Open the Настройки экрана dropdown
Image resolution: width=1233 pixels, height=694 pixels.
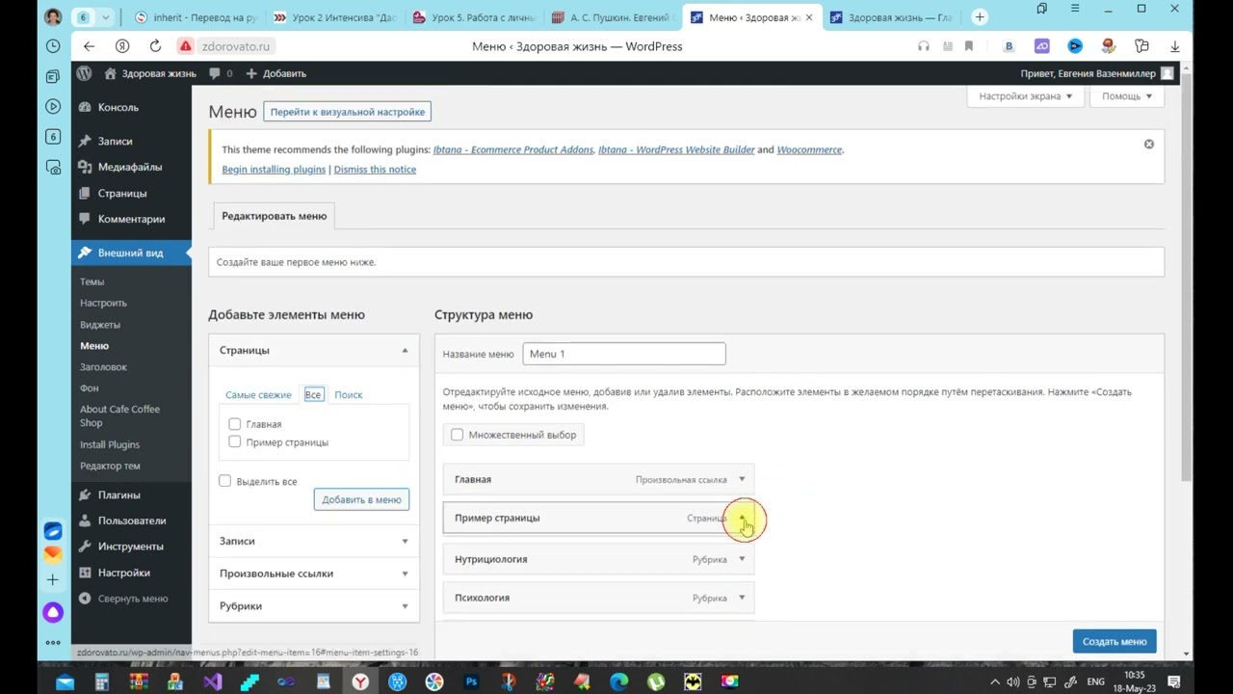[1025, 96]
